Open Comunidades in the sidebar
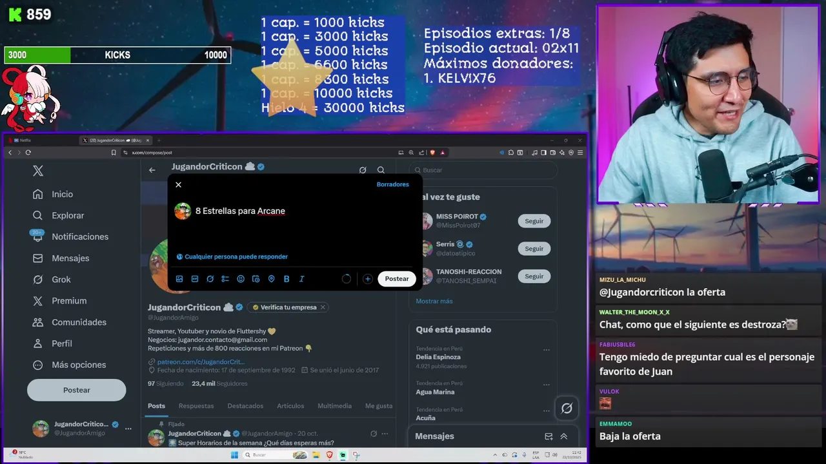This screenshot has width=826, height=464. [x=70, y=322]
